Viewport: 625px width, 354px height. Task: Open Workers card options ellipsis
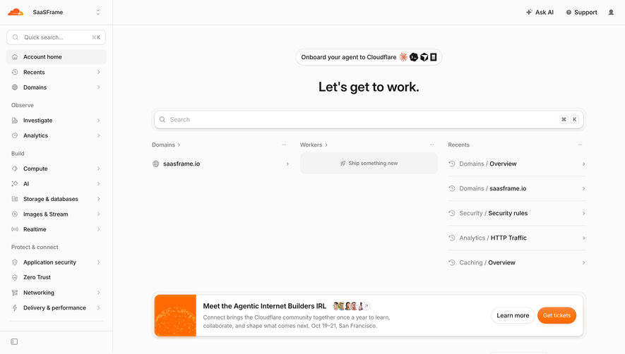(x=432, y=145)
